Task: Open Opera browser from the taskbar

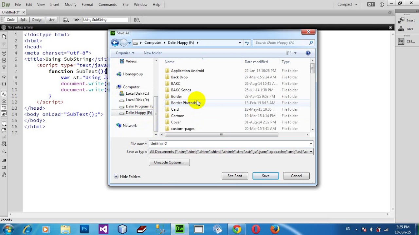Action: pyautogui.click(x=256, y=229)
